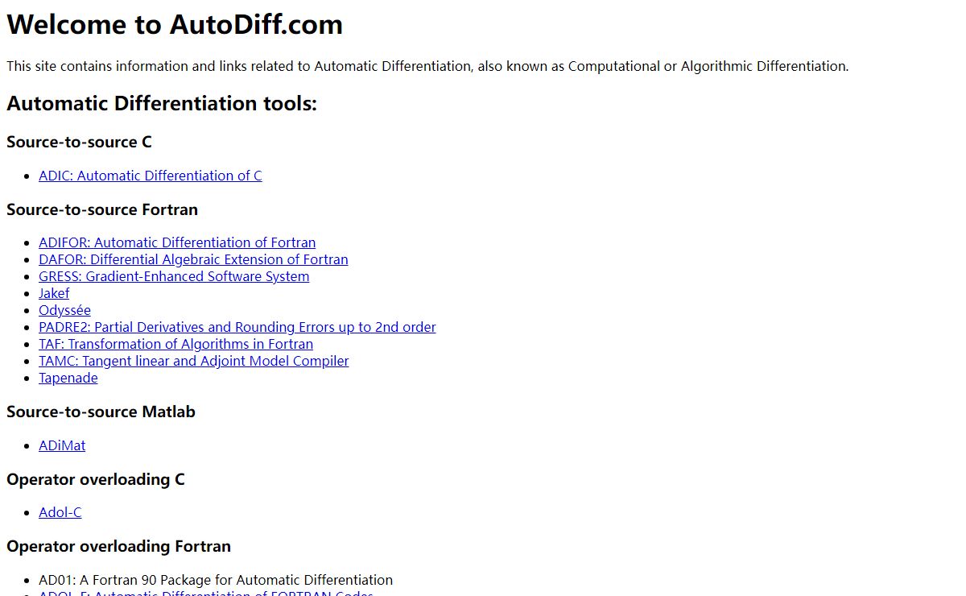Click the intro paragraph starting 'This site contains'
The image size is (966, 596).
pos(427,66)
